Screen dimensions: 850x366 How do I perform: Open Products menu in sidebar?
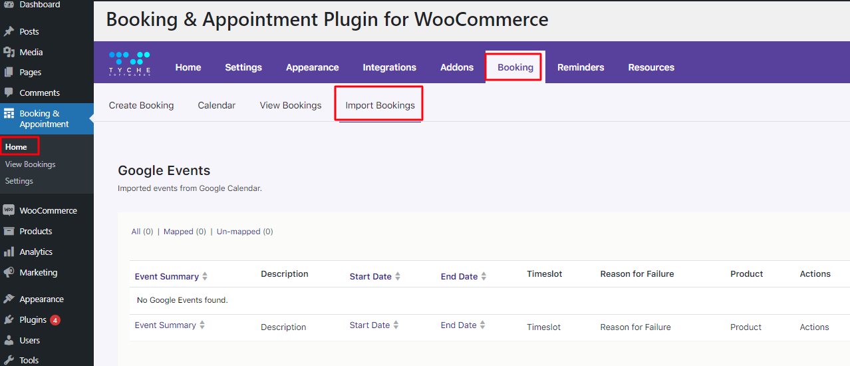(36, 231)
